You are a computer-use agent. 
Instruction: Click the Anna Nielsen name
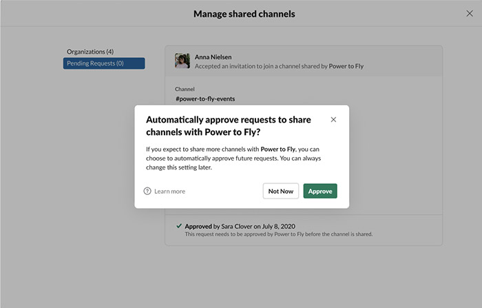coord(213,57)
